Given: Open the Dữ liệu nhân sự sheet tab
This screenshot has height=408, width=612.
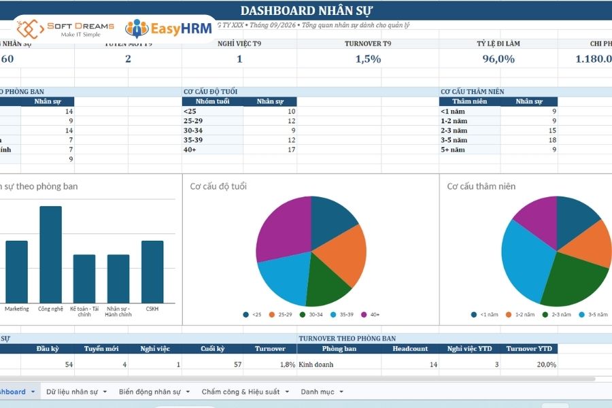Looking at the screenshot, I should pyautogui.click(x=72, y=392).
